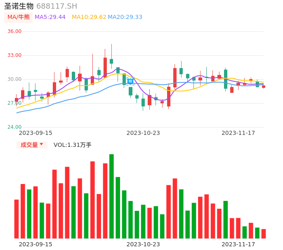Click the 2023-11-17 date under price chart
This screenshot has width=283, height=250.
[238, 133]
